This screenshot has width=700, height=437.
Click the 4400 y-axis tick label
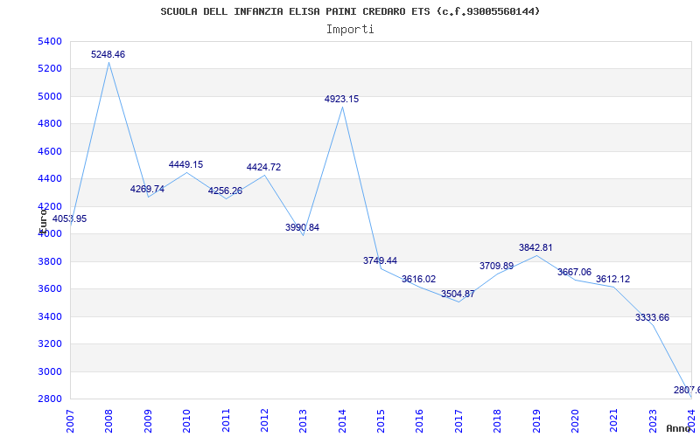[51, 179]
